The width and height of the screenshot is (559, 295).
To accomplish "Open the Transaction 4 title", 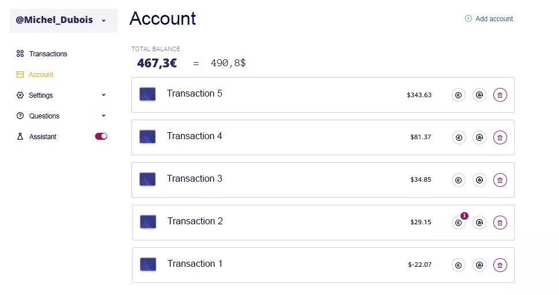I will pyautogui.click(x=194, y=136).
